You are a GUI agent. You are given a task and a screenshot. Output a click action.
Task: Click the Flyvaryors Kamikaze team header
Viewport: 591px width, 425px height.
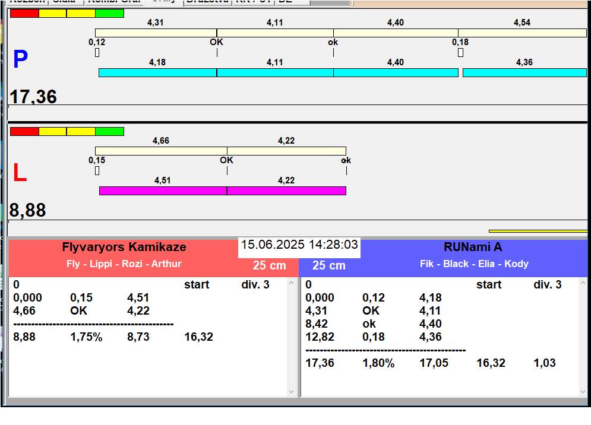(124, 248)
